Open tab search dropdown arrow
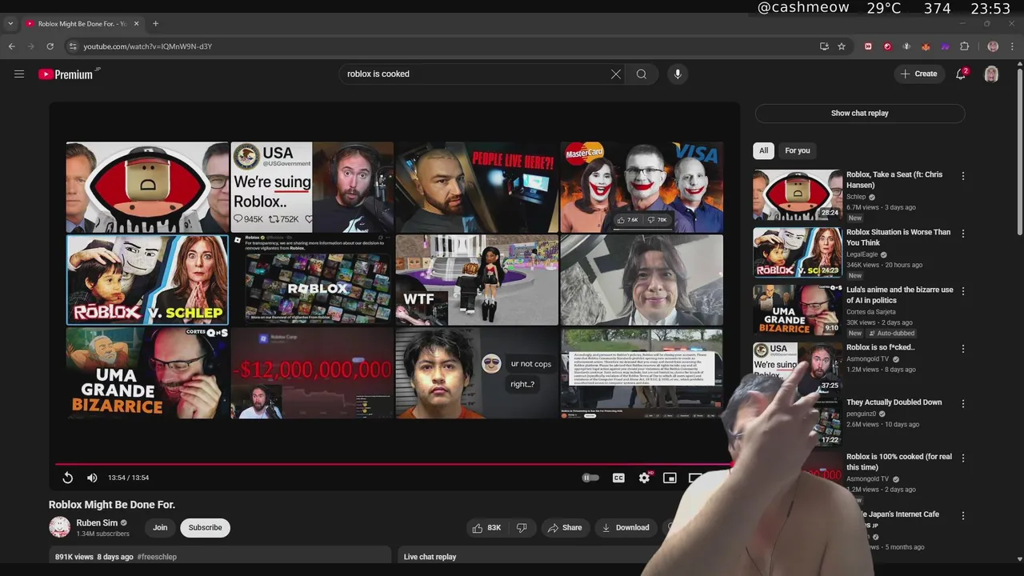 click(10, 24)
